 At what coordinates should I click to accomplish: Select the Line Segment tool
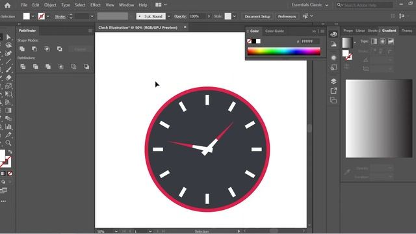(8, 61)
